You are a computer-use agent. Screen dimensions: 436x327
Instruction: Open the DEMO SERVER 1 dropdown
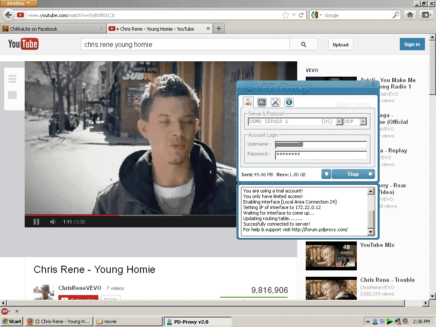click(339, 122)
